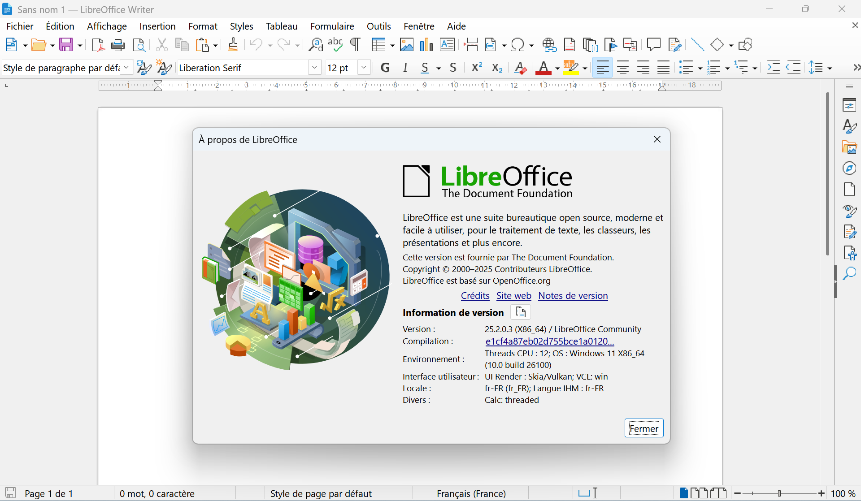Open Notes de version link
The height and width of the screenshot is (501, 861).
(x=573, y=296)
